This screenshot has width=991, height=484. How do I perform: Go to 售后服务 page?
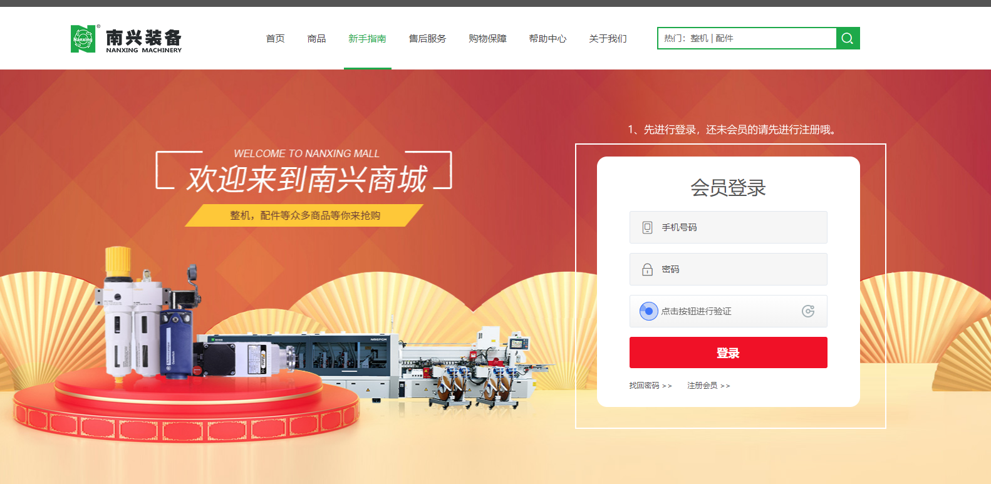[427, 39]
